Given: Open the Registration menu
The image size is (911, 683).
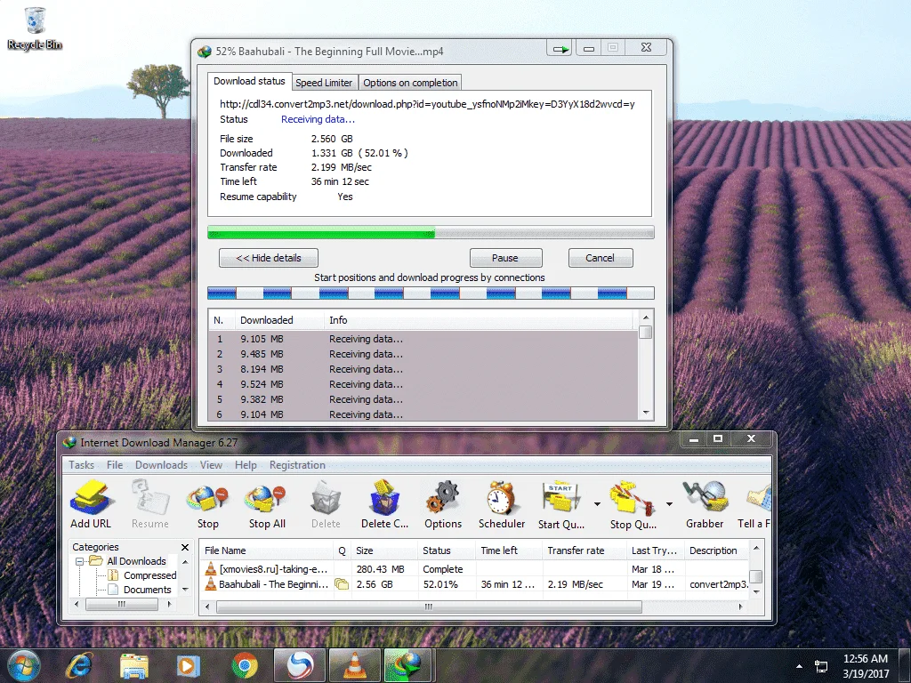Looking at the screenshot, I should point(297,464).
